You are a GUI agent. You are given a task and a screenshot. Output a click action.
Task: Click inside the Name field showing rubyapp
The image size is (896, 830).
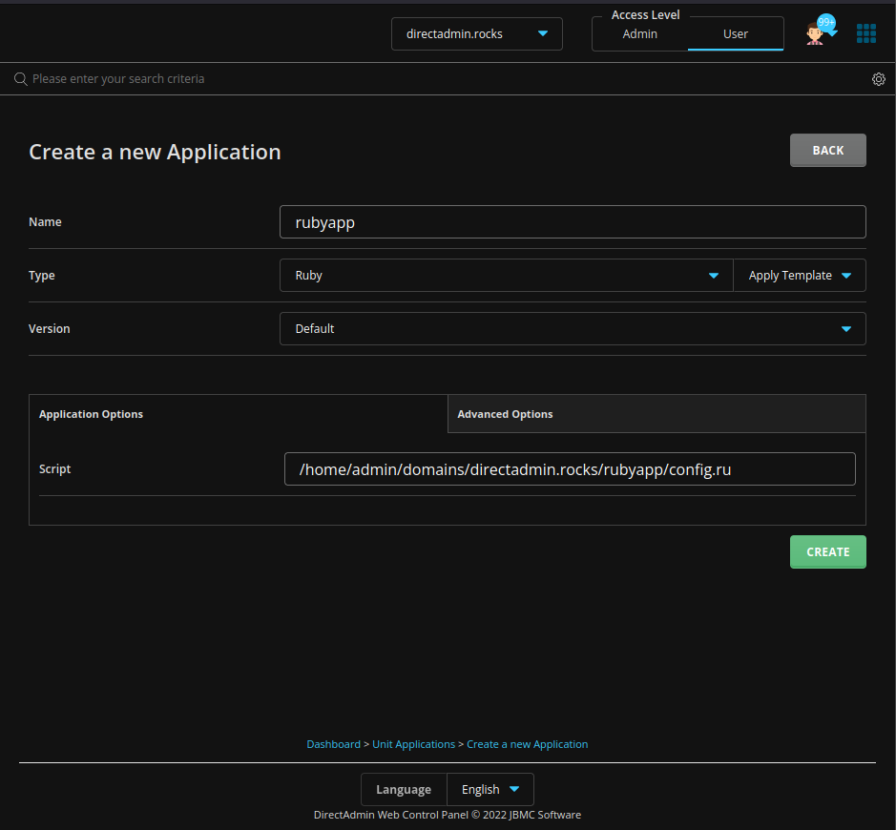tap(573, 221)
